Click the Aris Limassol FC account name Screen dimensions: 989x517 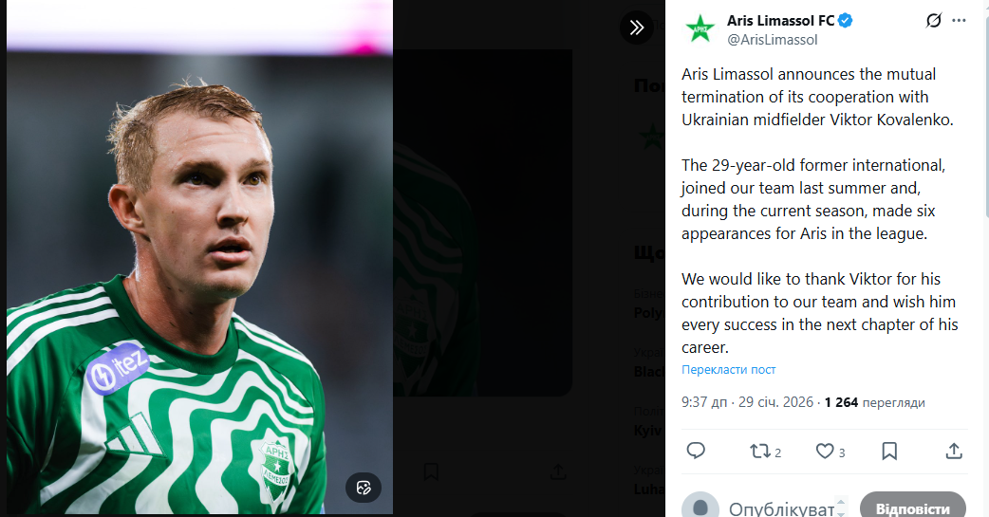click(x=779, y=21)
